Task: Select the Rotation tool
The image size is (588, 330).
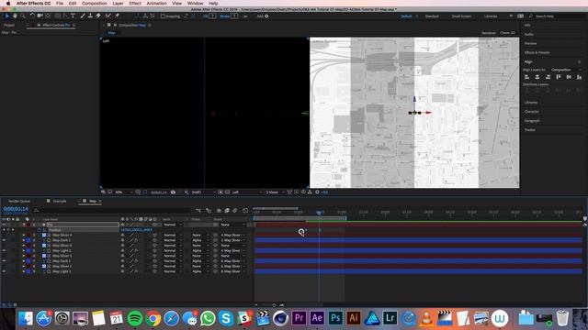Action: click(x=32, y=16)
